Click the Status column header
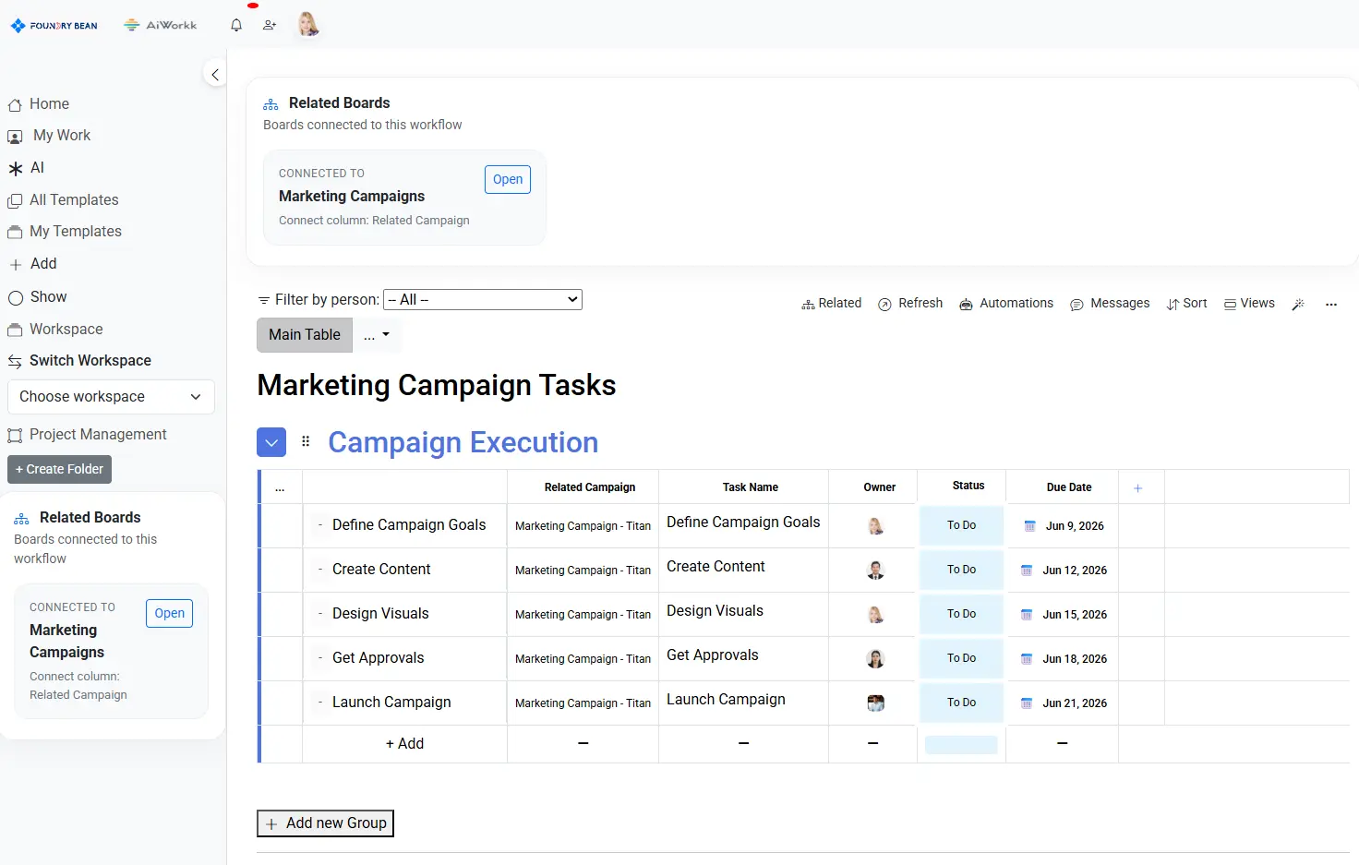The width and height of the screenshot is (1359, 865). (x=968, y=486)
